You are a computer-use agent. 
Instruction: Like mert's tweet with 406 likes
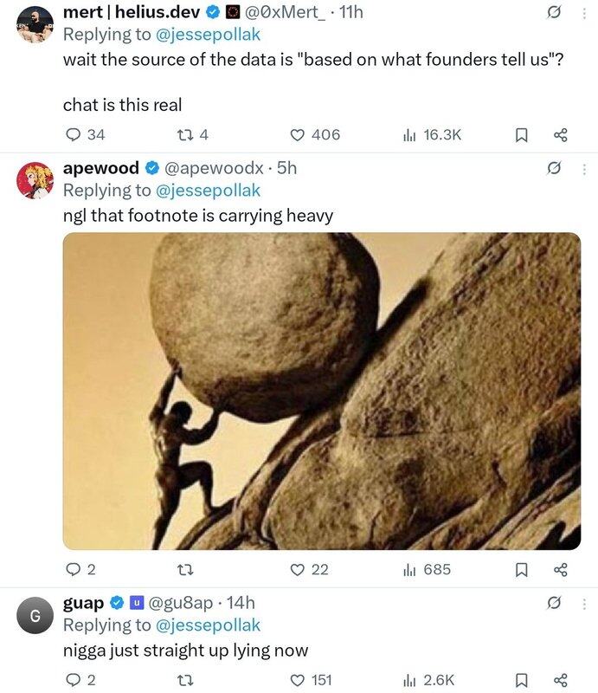(298, 134)
